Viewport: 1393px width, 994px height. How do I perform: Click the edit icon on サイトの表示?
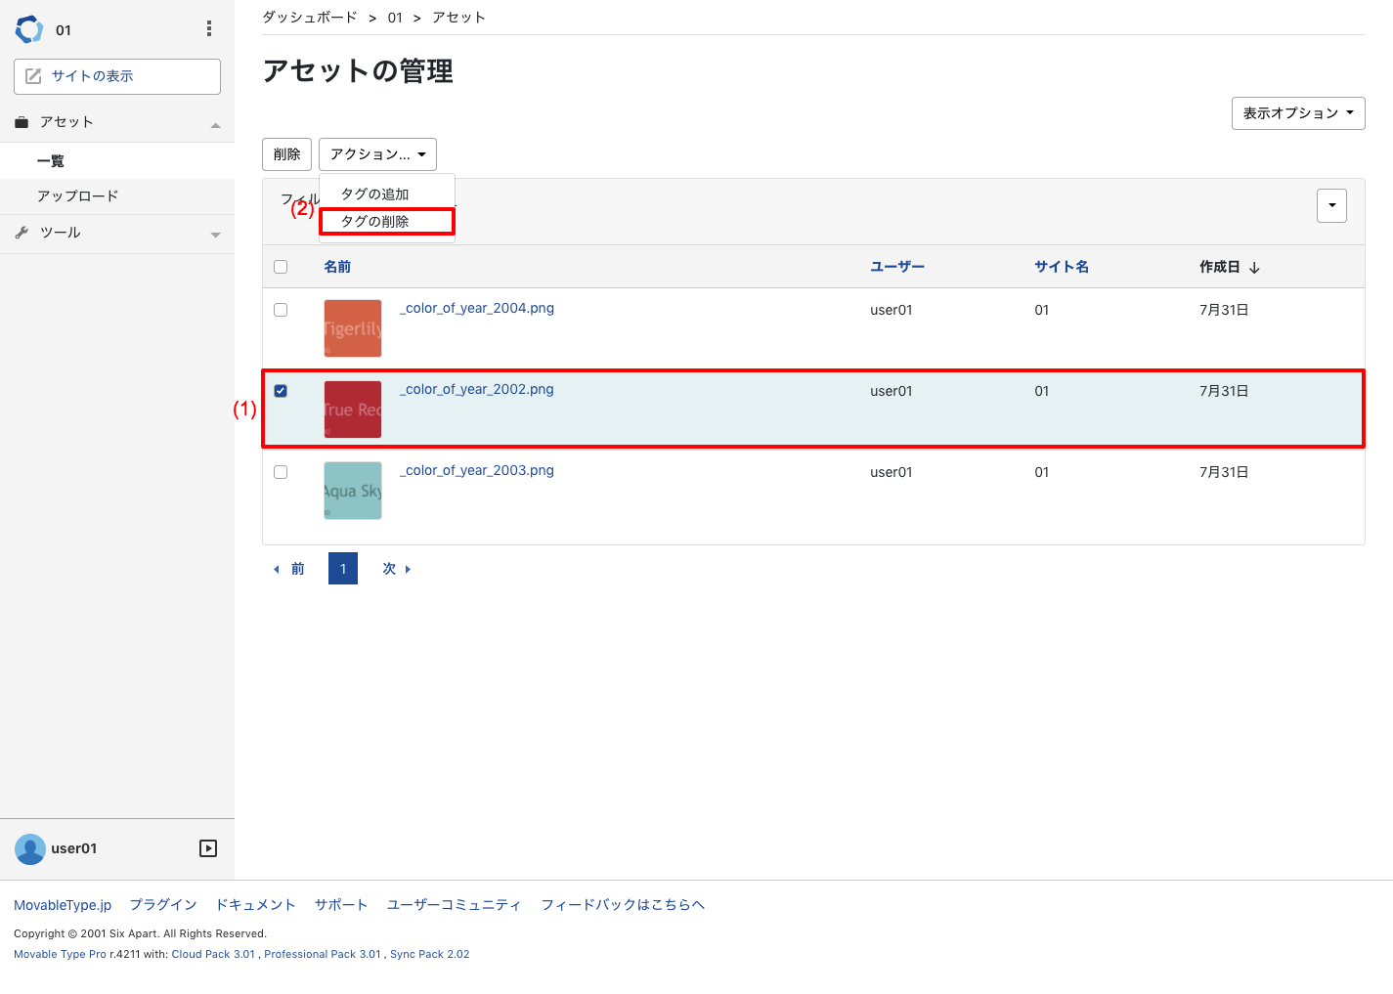coord(33,76)
